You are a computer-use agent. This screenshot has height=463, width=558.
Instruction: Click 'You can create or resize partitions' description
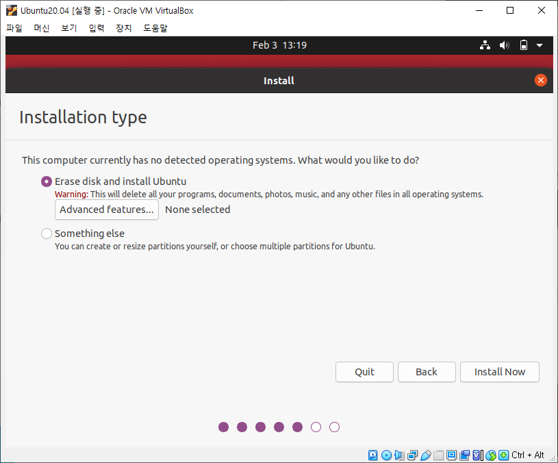pos(214,247)
